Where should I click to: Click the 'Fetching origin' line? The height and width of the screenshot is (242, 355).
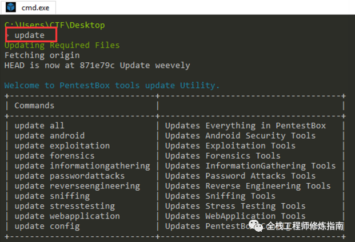[42, 55]
